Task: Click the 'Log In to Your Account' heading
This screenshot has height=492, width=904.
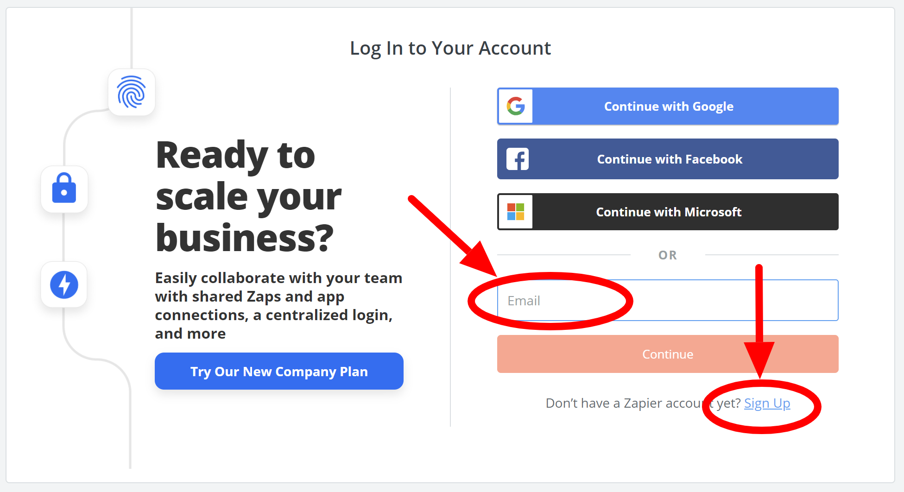Action: tap(450, 48)
